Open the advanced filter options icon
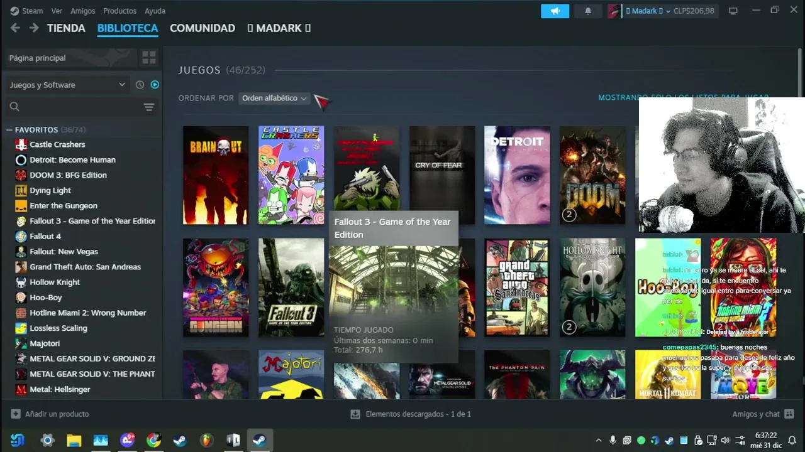 click(149, 107)
